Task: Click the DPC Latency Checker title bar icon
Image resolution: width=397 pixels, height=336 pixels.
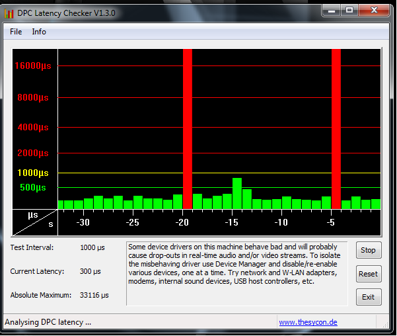Action: [x=9, y=13]
